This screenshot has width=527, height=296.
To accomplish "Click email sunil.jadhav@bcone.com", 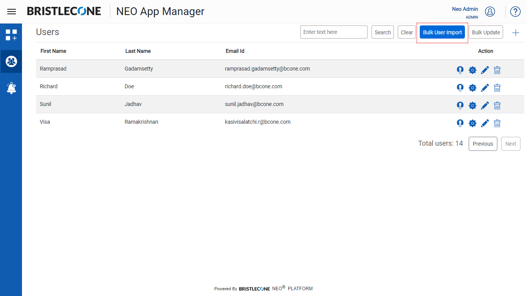I will pos(254,104).
